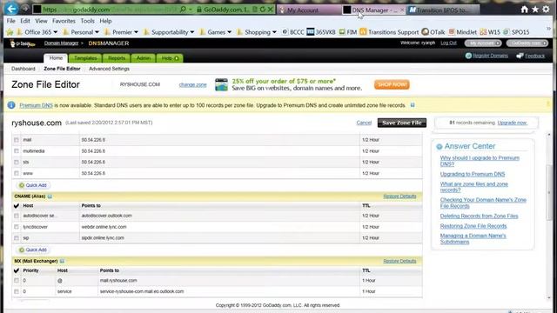Expand the Office 365 favorites folder

[37, 32]
